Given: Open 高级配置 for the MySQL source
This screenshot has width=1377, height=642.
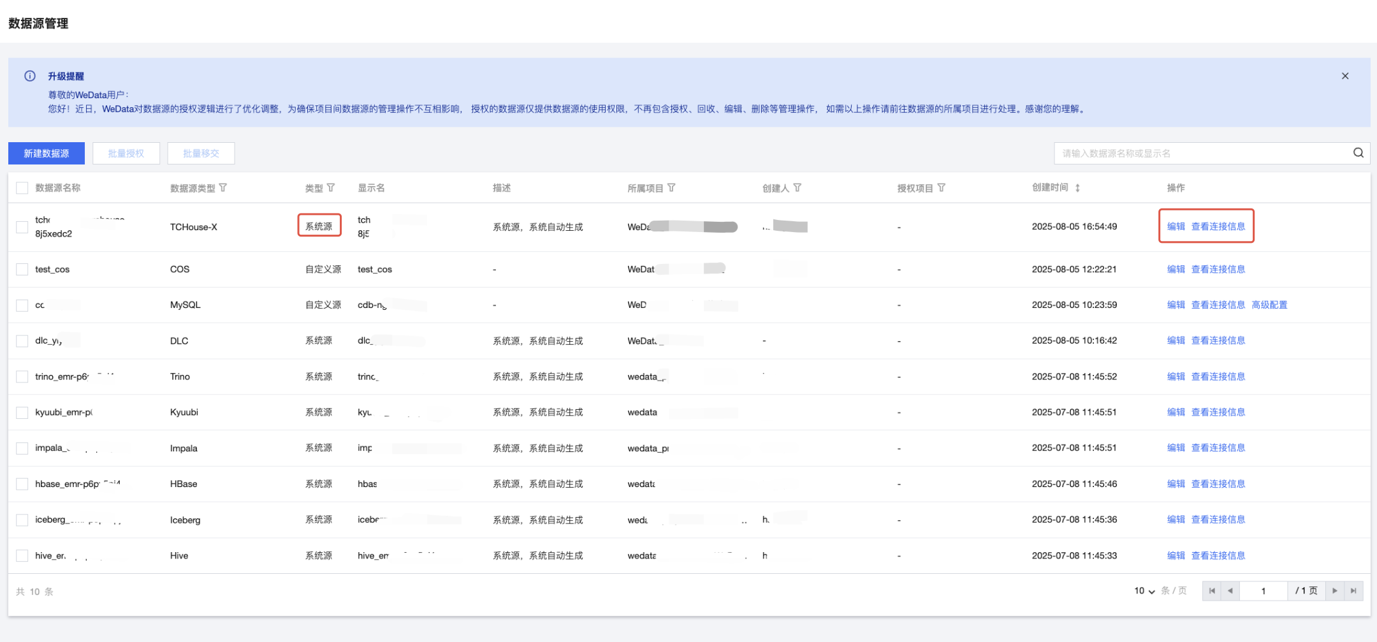Looking at the screenshot, I should pyautogui.click(x=1269, y=305).
